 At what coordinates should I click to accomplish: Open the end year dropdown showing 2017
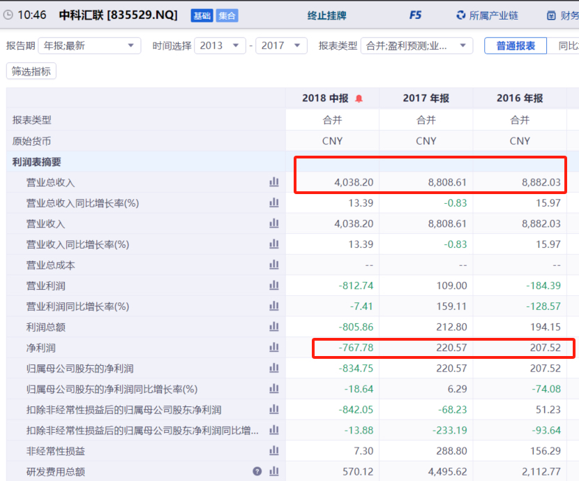[x=281, y=45]
